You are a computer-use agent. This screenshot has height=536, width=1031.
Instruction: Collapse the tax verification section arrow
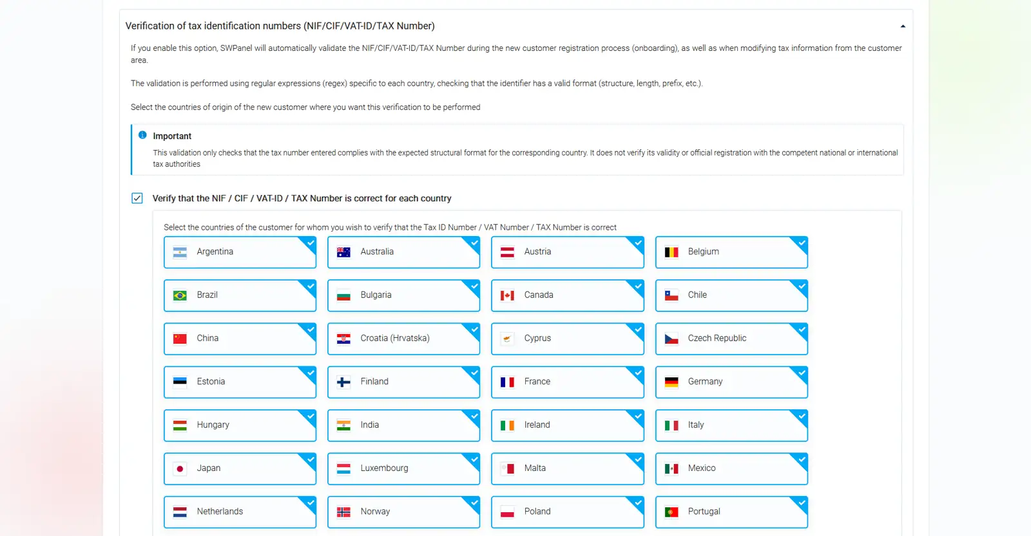pos(903,26)
